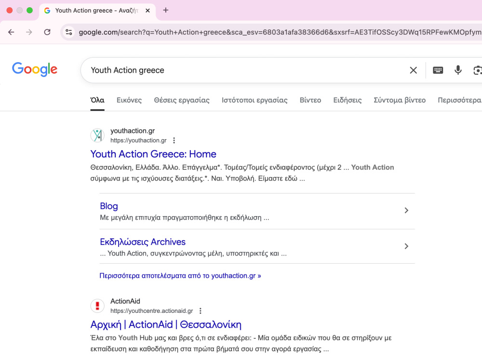Open the Youth Action Greece: Home result
This screenshot has height=361, width=482.
153,154
